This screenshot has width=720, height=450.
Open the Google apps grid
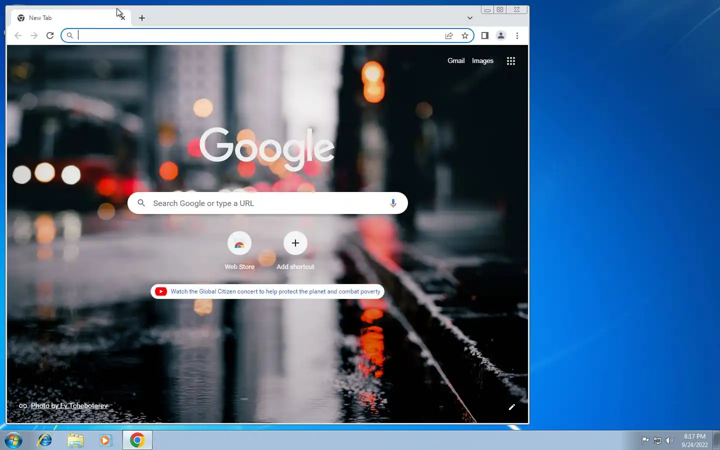(x=510, y=61)
